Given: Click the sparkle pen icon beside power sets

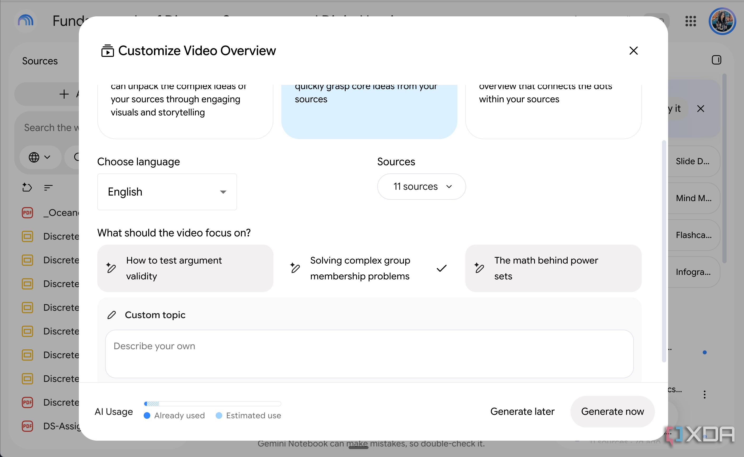Looking at the screenshot, I should point(479,268).
